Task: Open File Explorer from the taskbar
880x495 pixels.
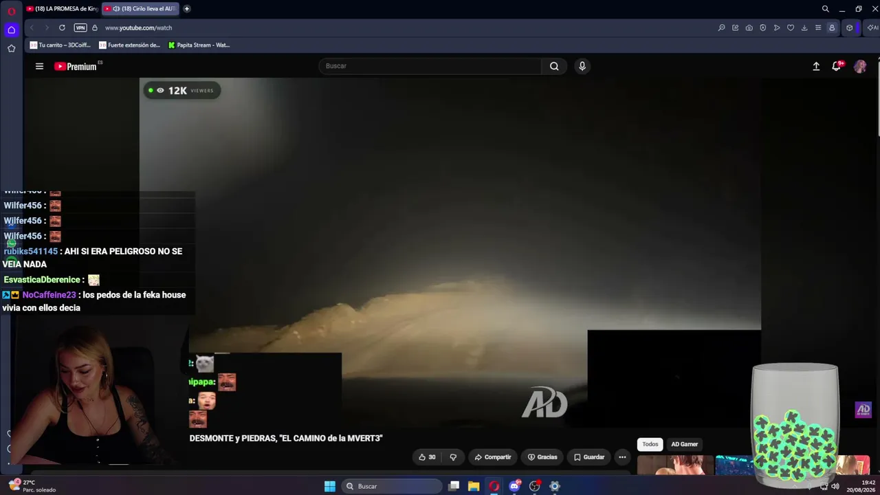Action: point(474,486)
